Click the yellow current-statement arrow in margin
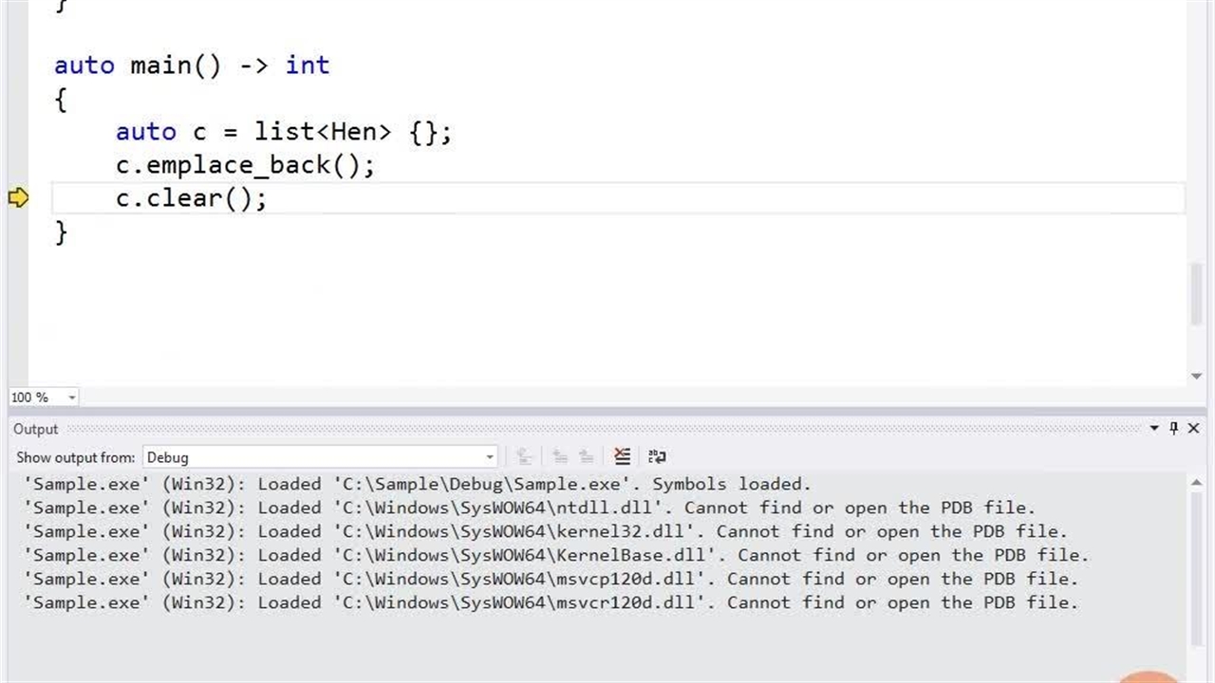The image size is (1215, 683). [x=18, y=198]
